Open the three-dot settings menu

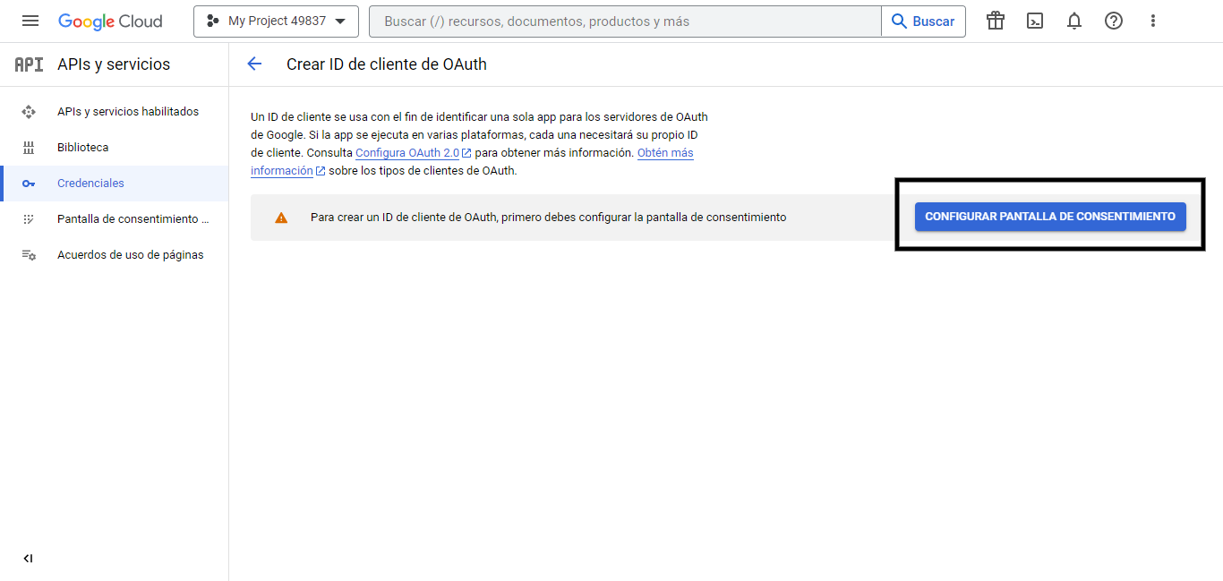pos(1153,21)
